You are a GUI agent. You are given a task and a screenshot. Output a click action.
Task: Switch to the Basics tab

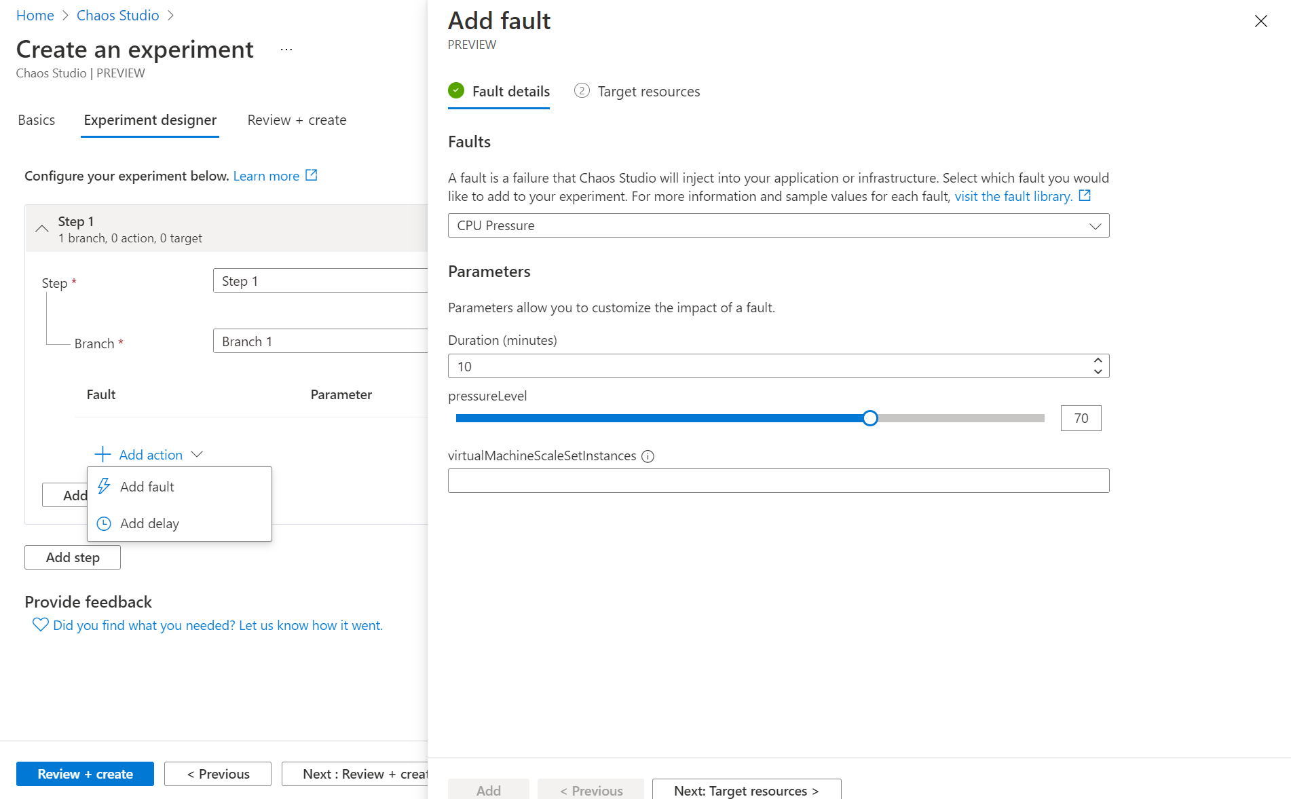37,120
